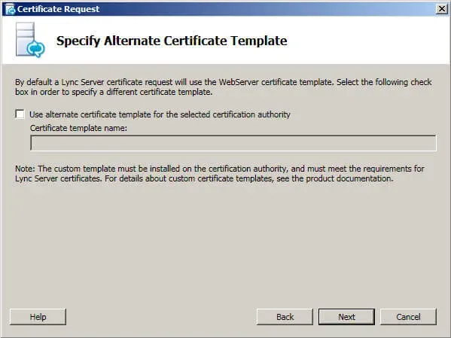Cancel the certificate request wizard
This screenshot has height=338, width=451.
point(408,317)
